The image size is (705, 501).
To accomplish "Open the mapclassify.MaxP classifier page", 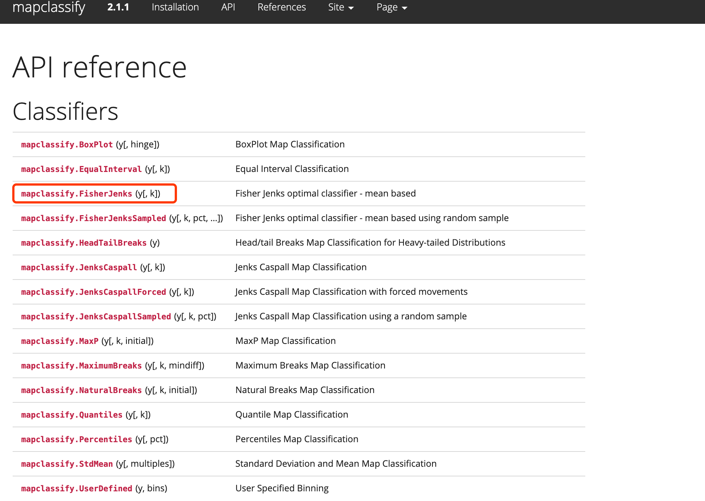I will click(x=59, y=341).
